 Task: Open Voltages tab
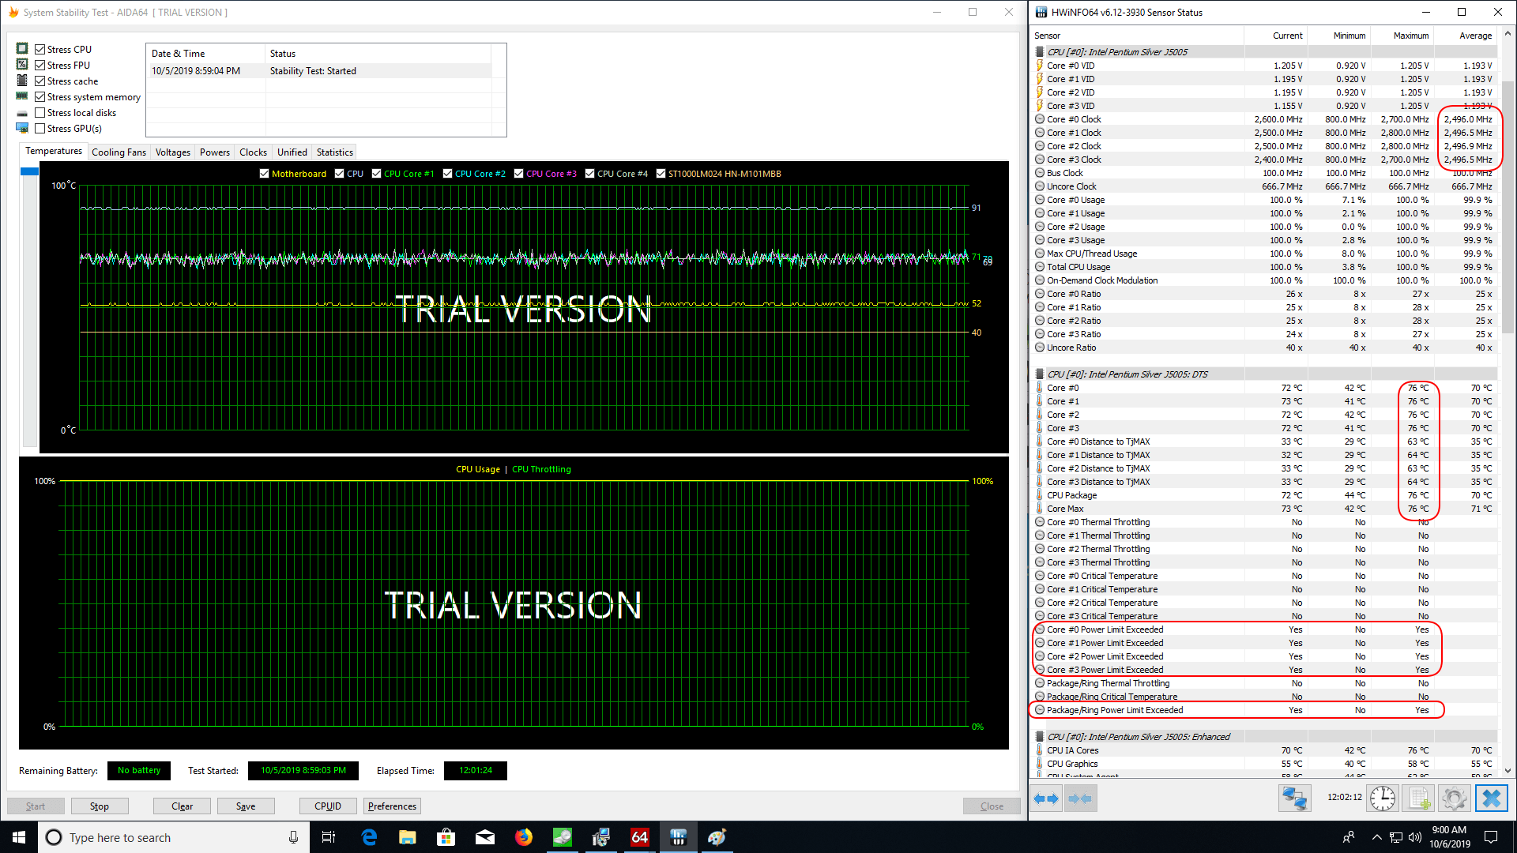pyautogui.click(x=173, y=152)
